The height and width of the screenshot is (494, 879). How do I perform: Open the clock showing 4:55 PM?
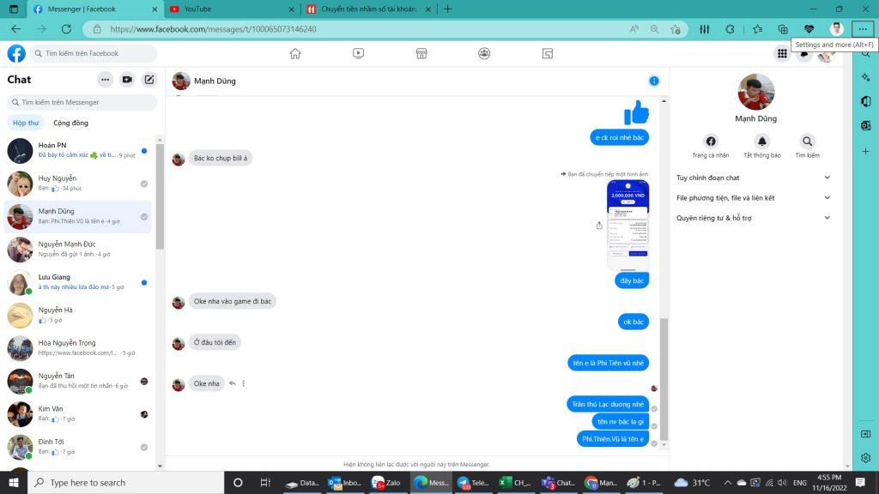pyautogui.click(x=830, y=482)
